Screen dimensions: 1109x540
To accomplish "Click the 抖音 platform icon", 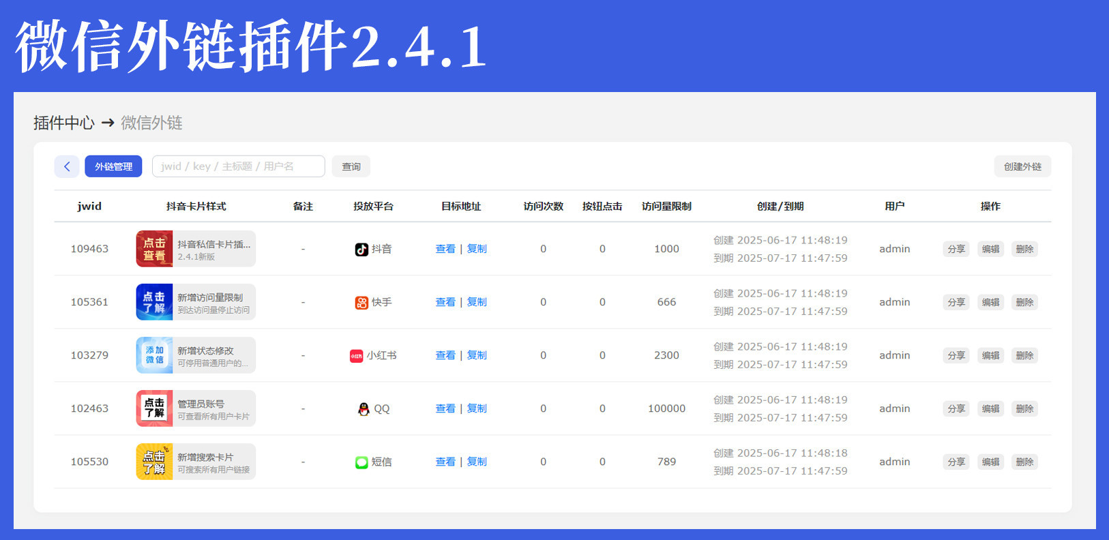I will coord(361,250).
